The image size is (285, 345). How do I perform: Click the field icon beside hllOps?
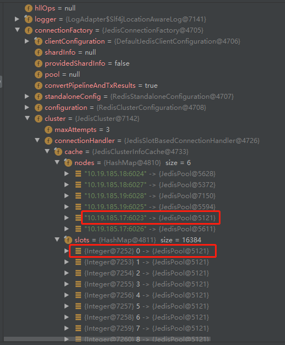[x=29, y=8]
